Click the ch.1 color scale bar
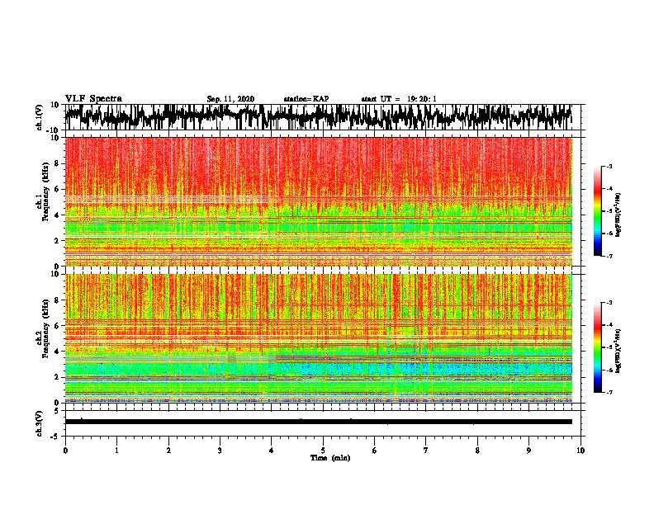 click(x=597, y=211)
